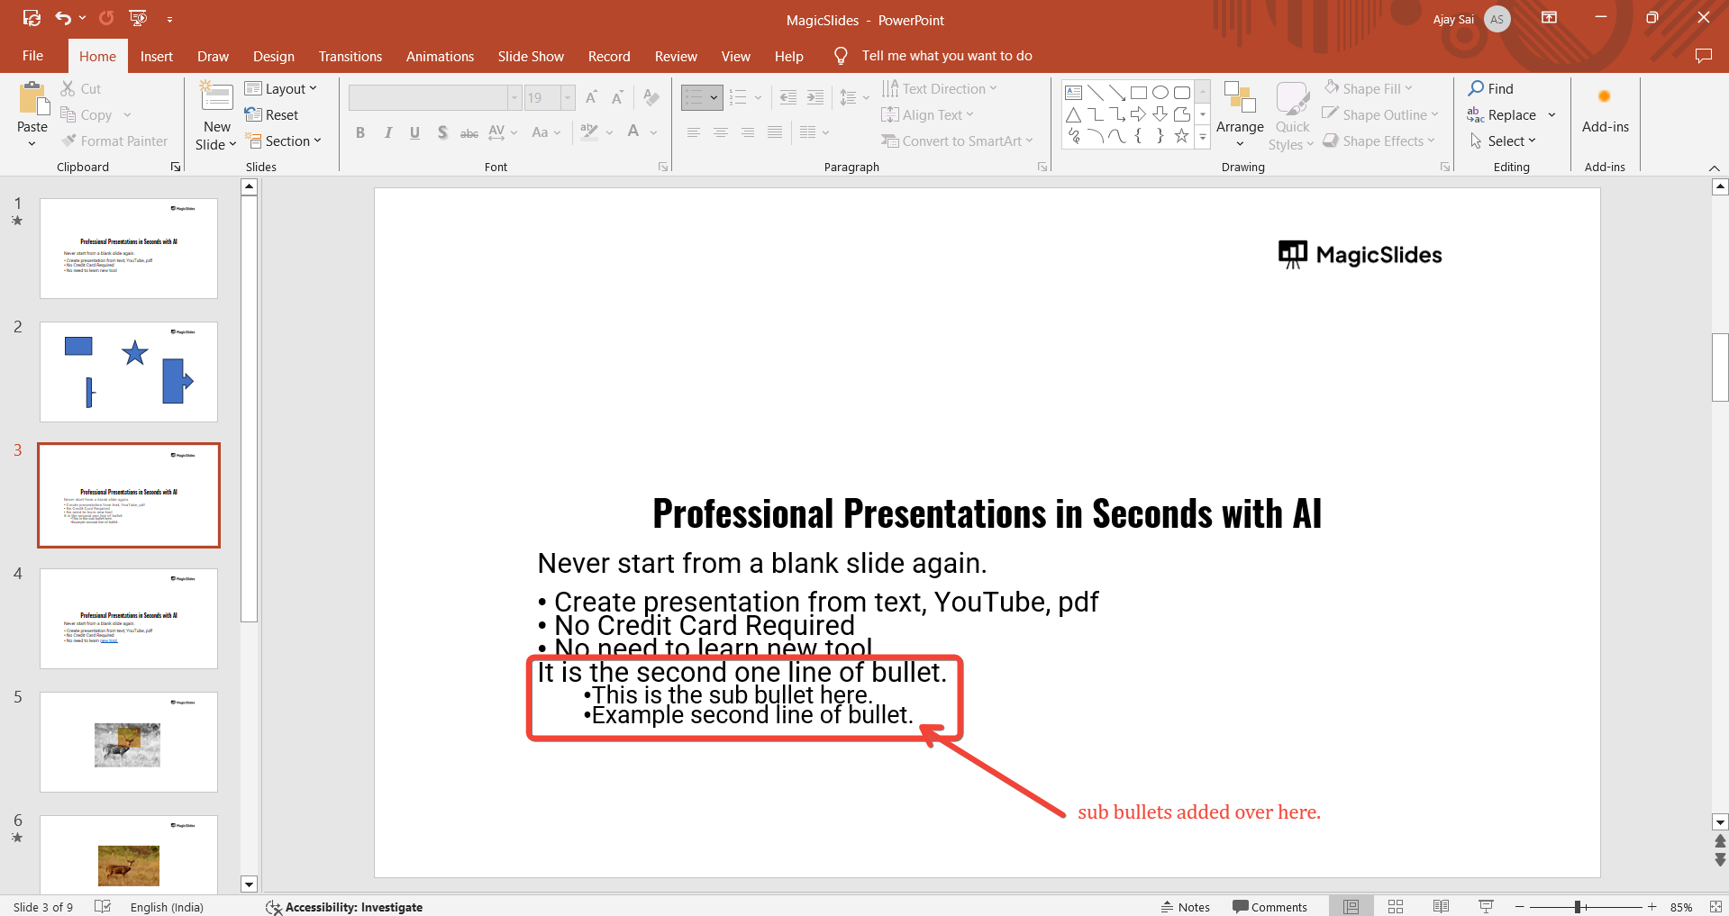Click the Paste clipboard icon
Image resolution: width=1729 pixels, height=916 pixels.
point(33,99)
